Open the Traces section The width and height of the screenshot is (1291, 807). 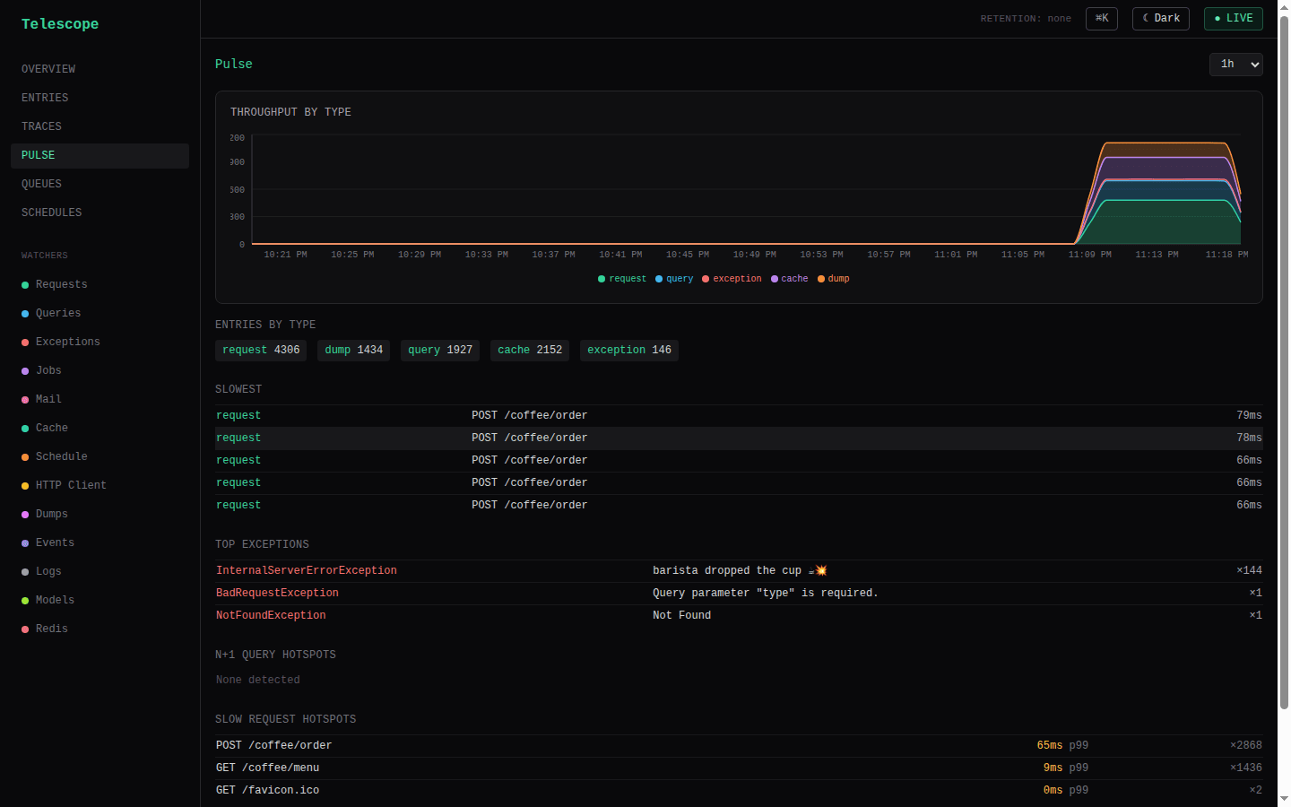[x=100, y=126]
